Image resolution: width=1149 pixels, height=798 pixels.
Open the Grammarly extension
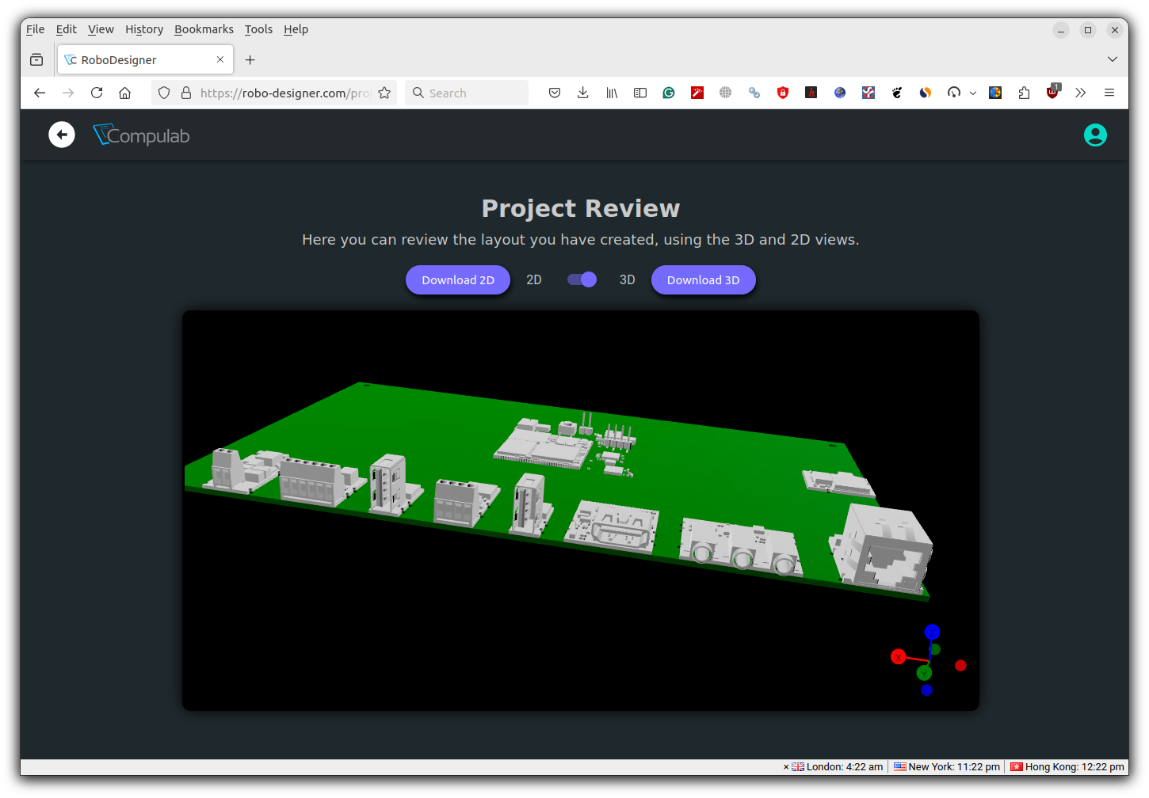[x=669, y=93]
